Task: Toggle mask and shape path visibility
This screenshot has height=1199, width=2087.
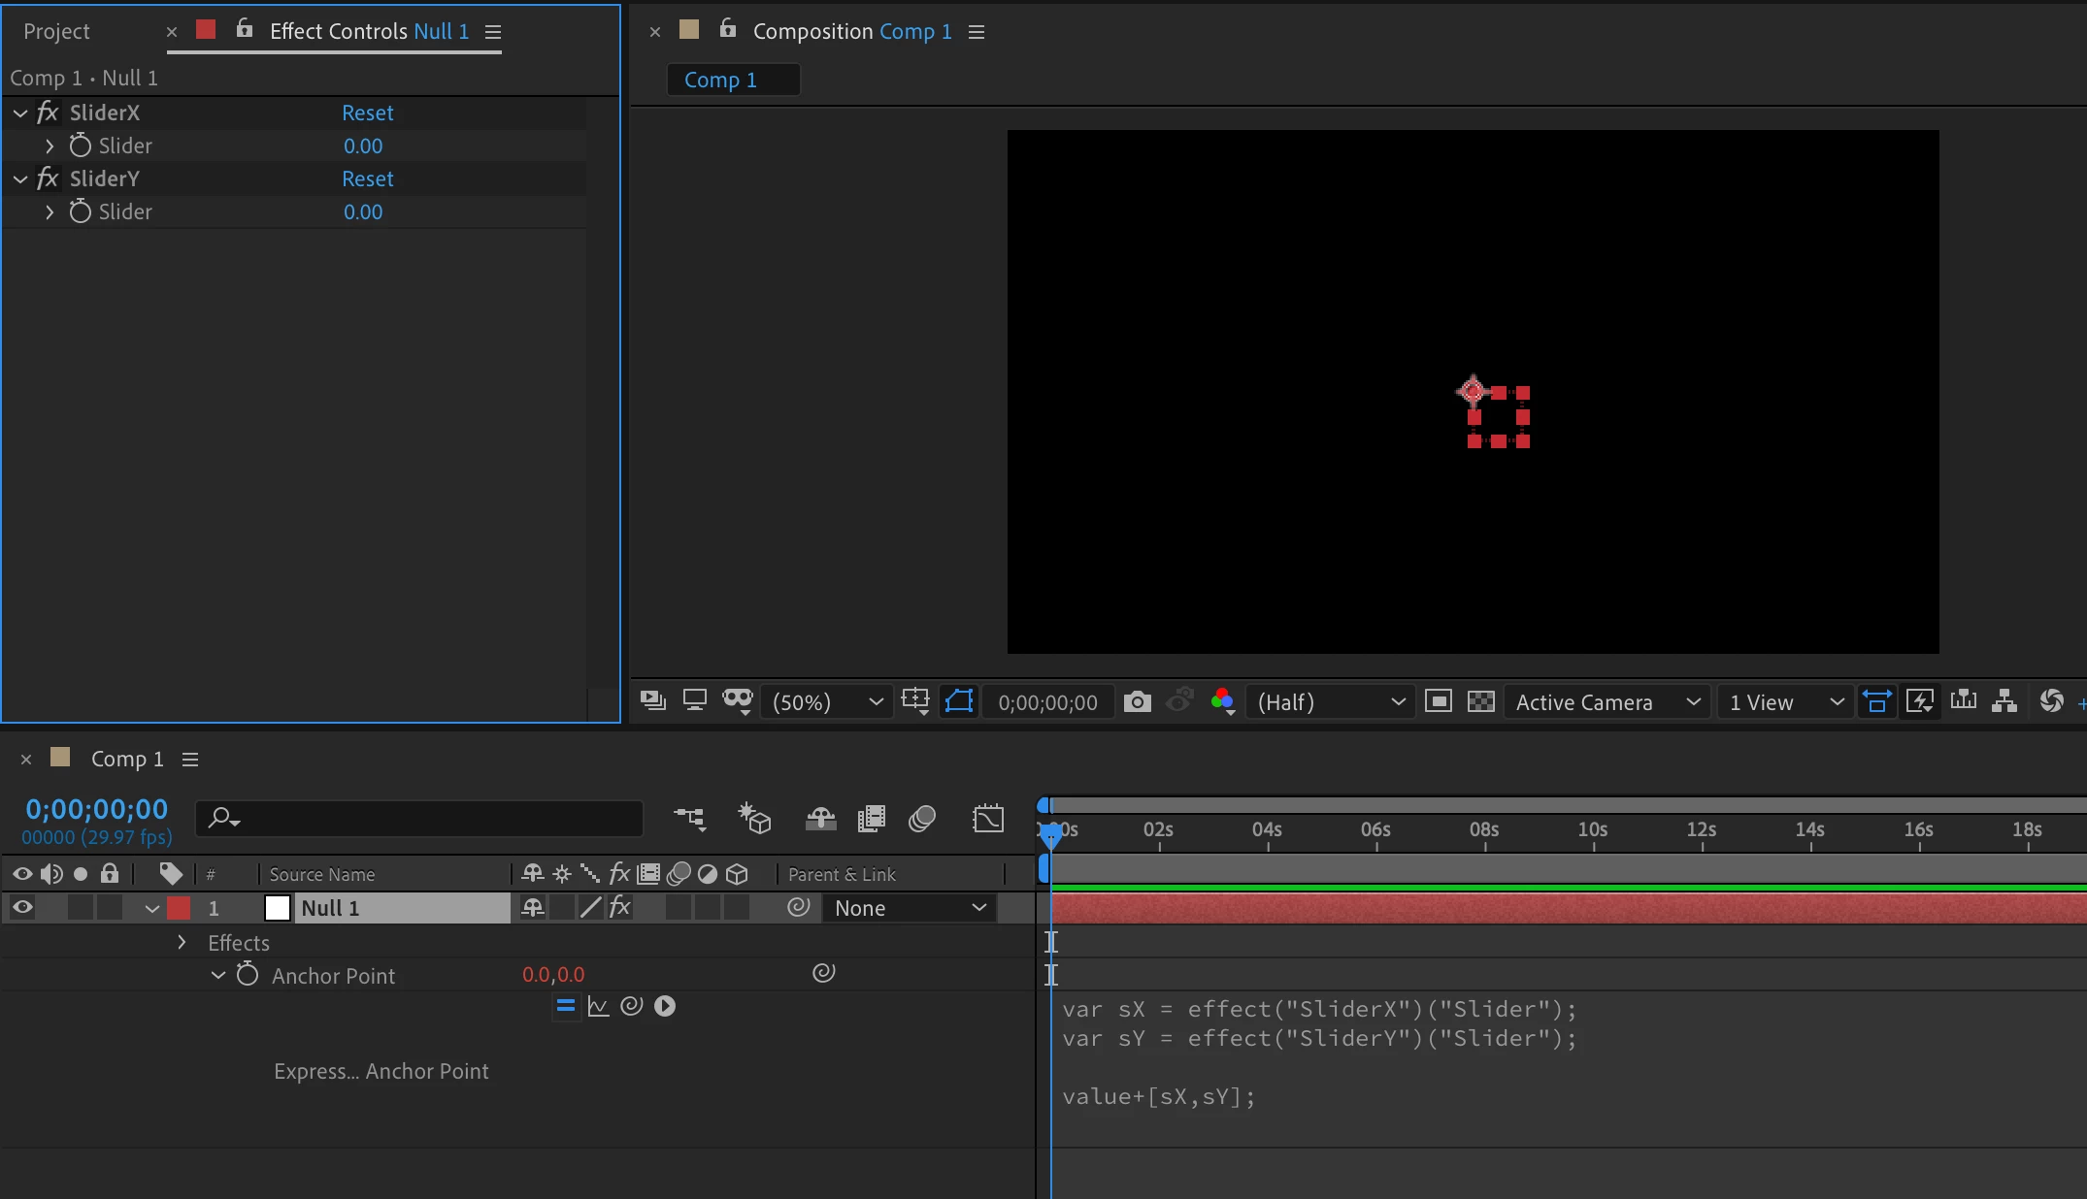Action: click(959, 701)
